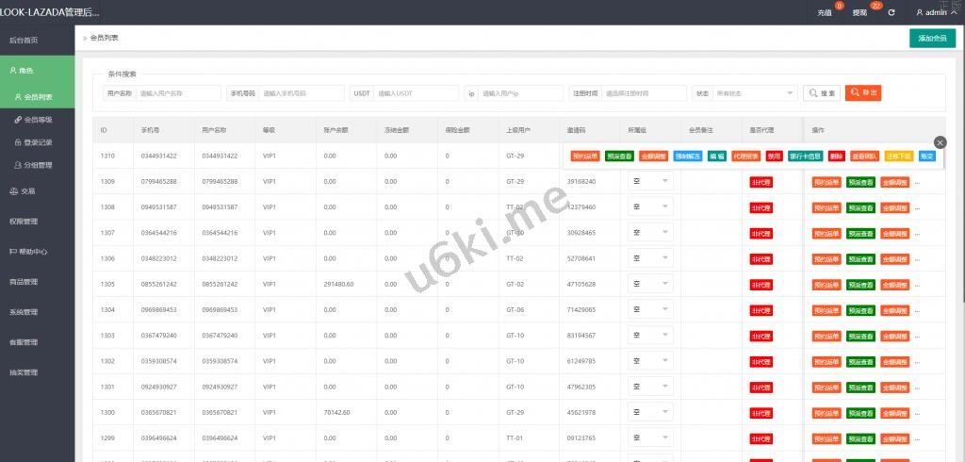Open the 状态 status filter dropdown
Image resolution: width=965 pixels, height=462 pixels.
point(744,93)
